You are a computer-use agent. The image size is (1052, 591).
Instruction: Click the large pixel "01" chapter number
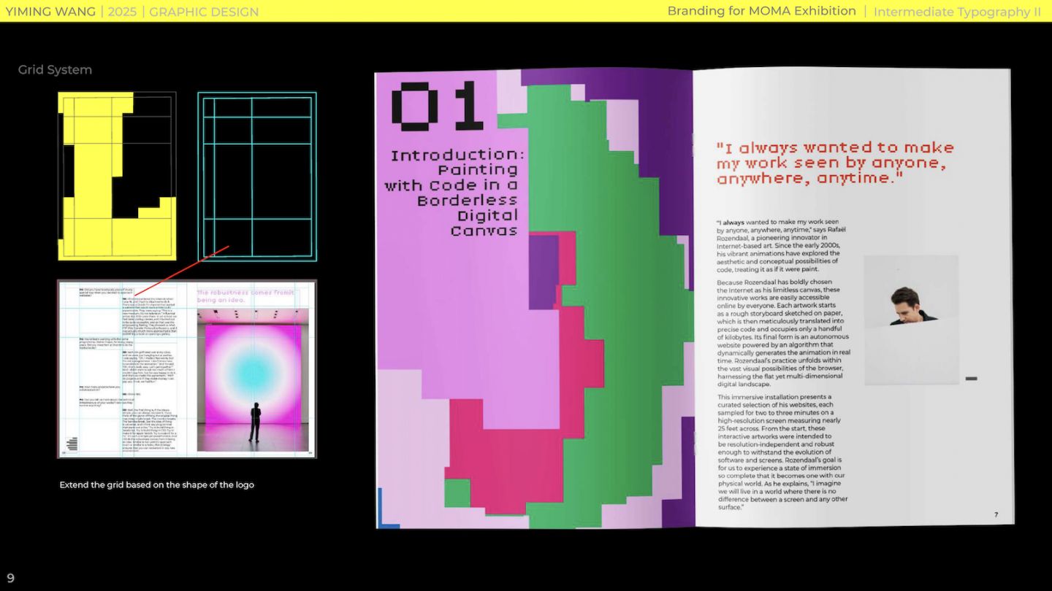coord(438,107)
